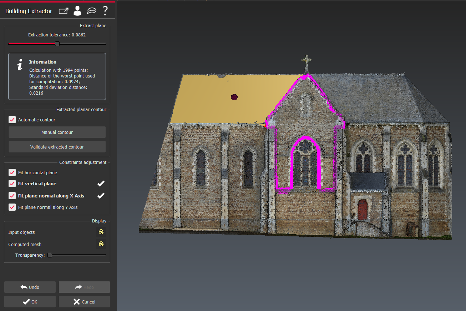Undo the last action

30,287
